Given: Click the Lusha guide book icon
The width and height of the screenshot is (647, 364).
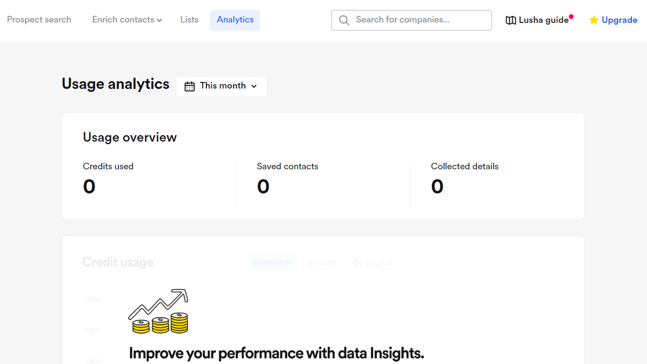Looking at the screenshot, I should [511, 20].
